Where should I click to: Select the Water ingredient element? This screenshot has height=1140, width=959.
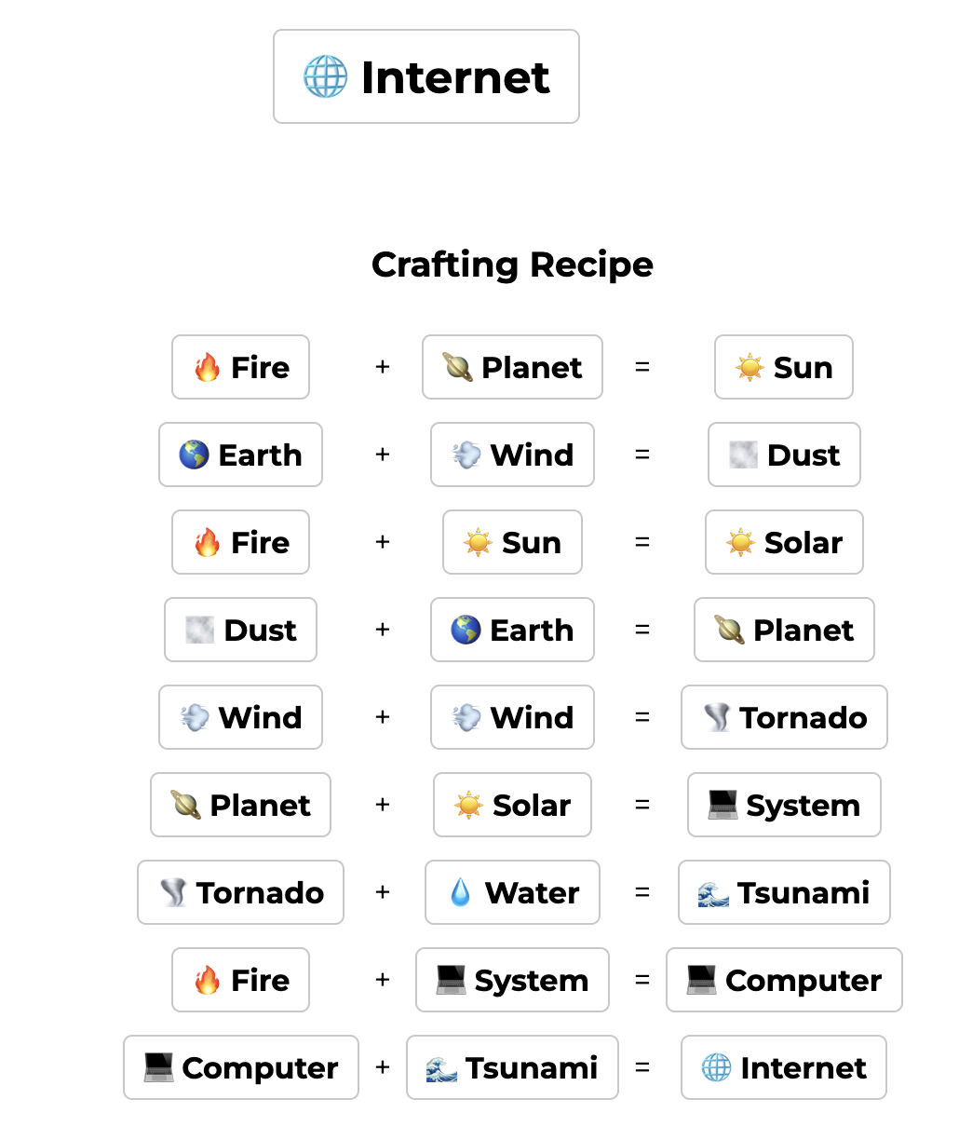coord(512,892)
